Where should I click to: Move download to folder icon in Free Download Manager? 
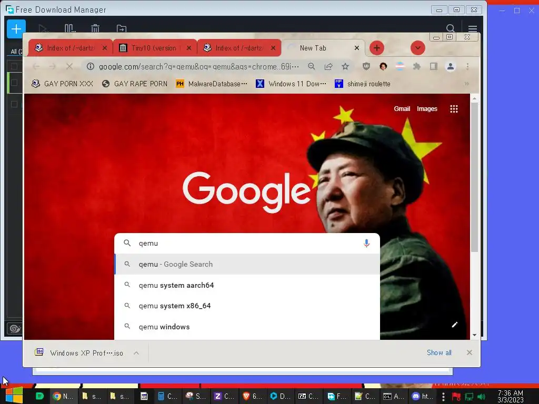(x=122, y=29)
